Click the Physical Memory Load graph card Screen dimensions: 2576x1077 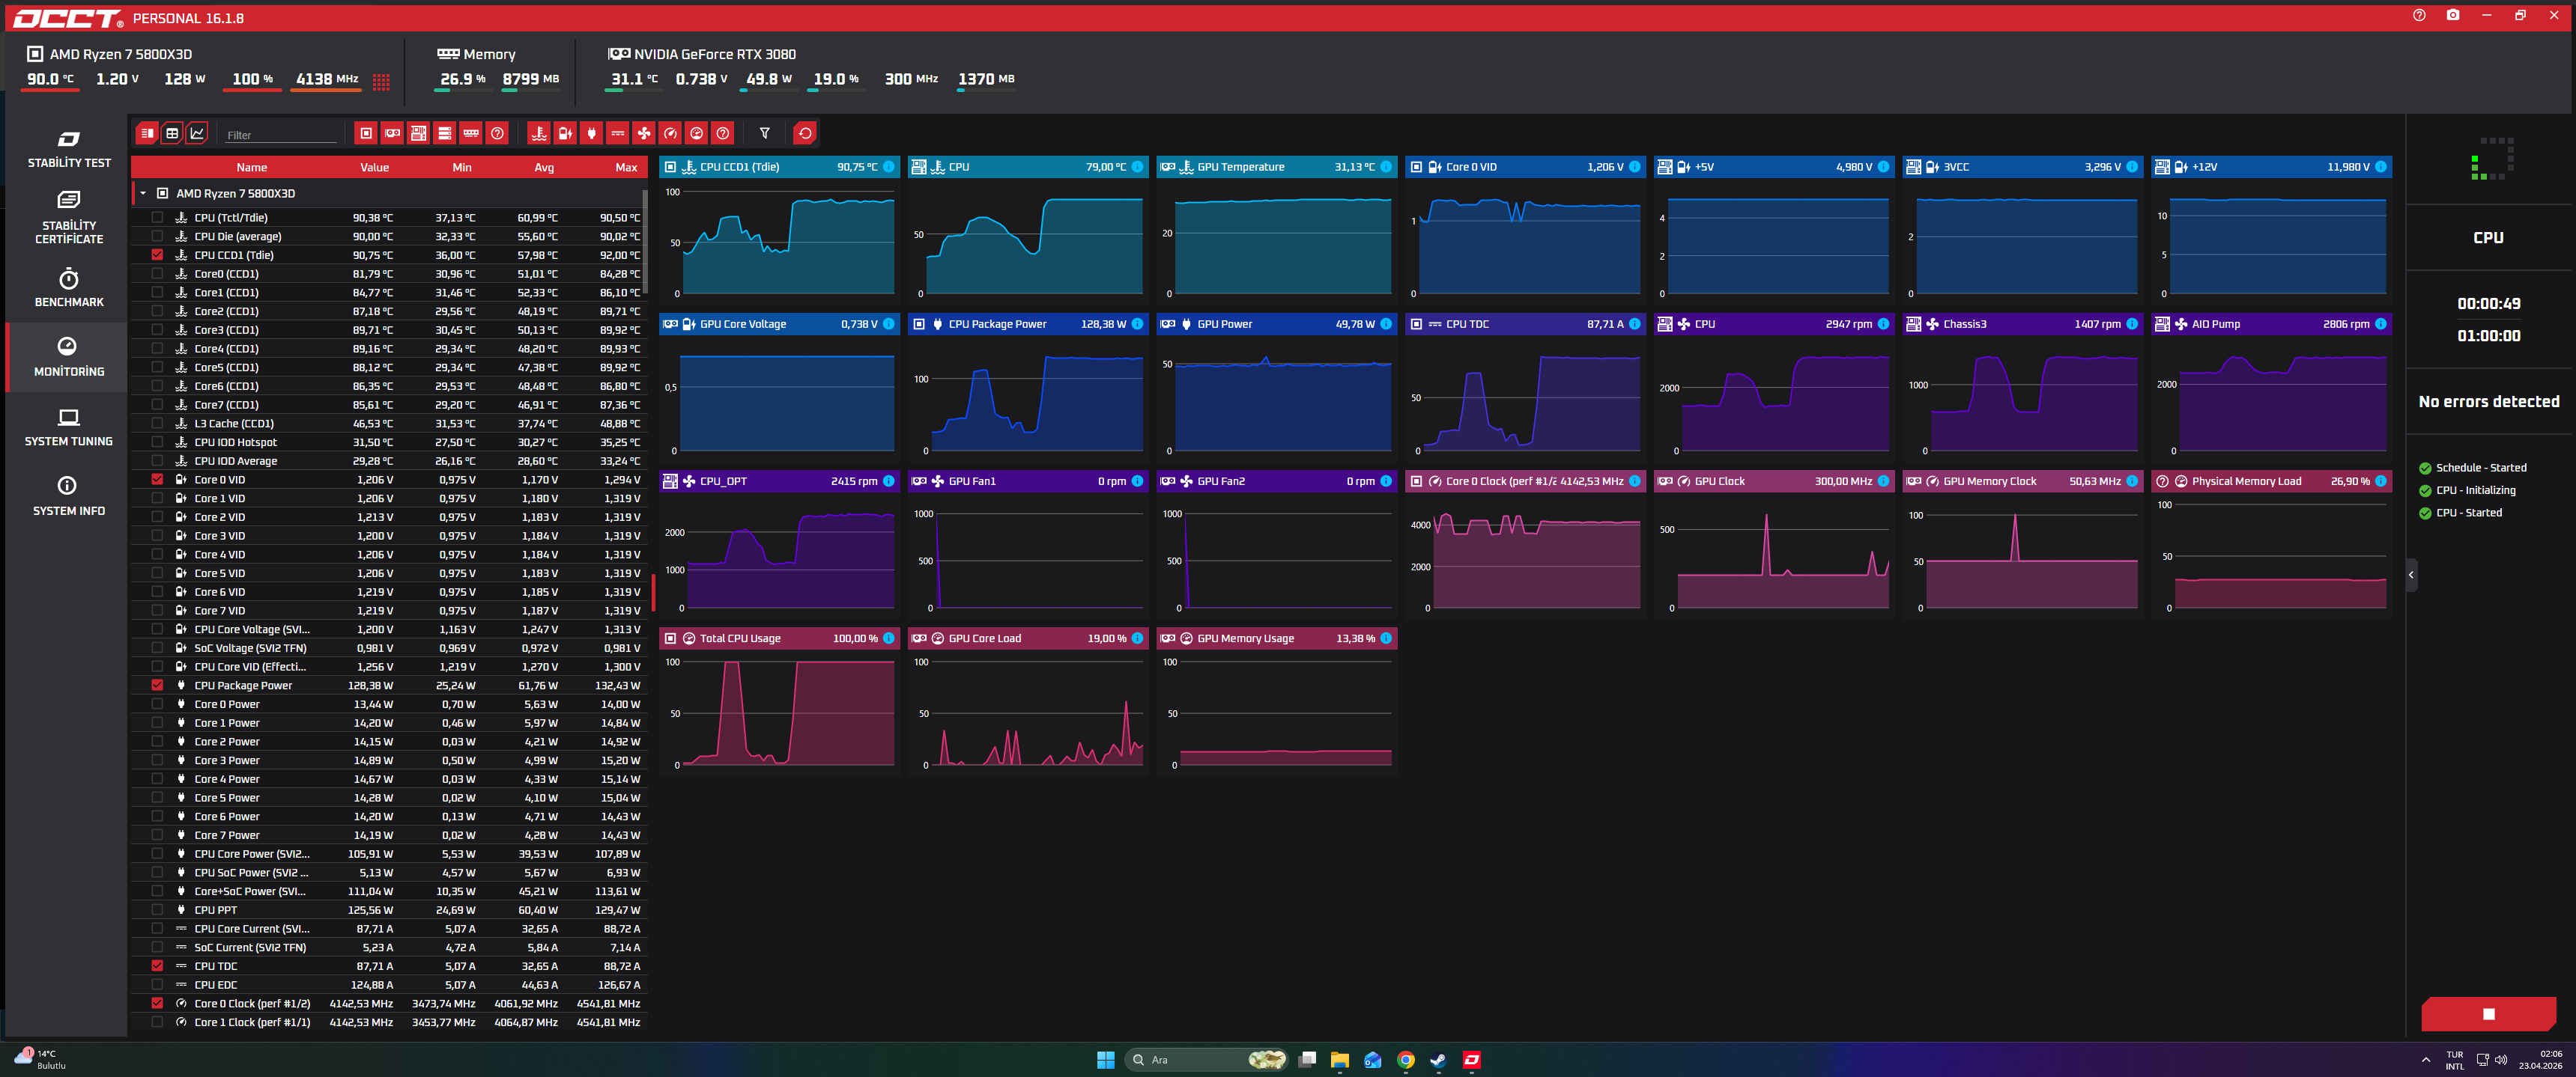coord(2271,543)
